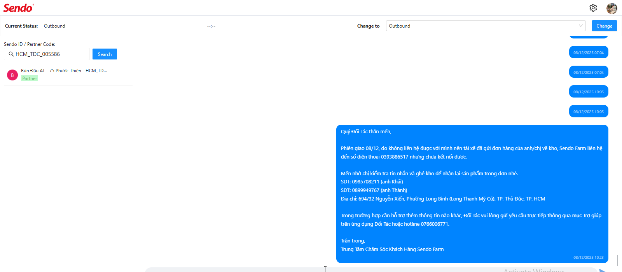Expand the Change to status dropdown
The height and width of the screenshot is (272, 622).
[x=486, y=26]
